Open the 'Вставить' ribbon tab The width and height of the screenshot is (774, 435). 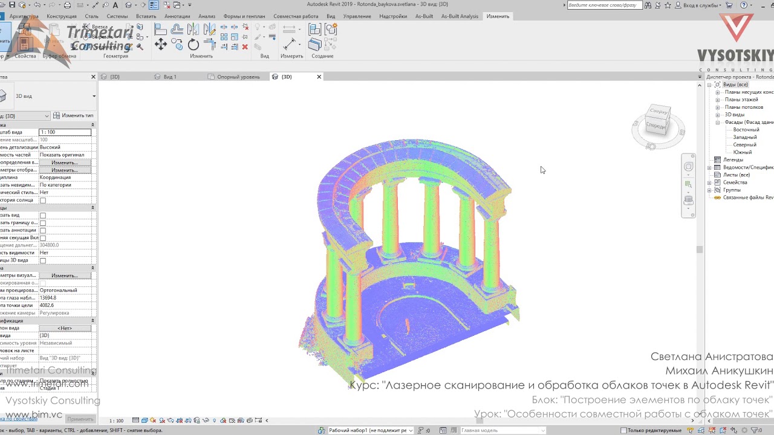146,16
